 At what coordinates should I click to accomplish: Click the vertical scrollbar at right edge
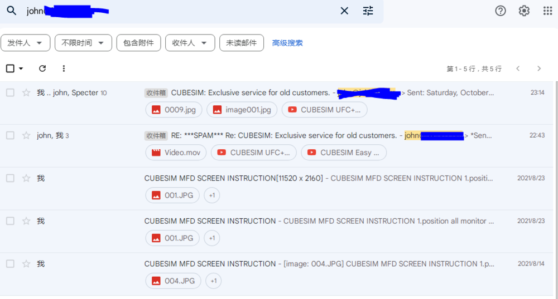click(556, 190)
